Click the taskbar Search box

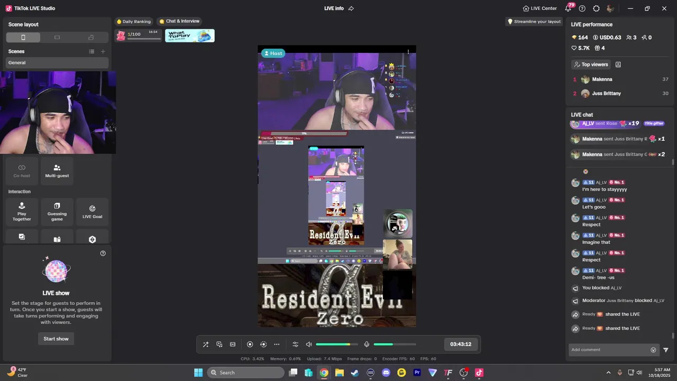[x=245, y=373]
